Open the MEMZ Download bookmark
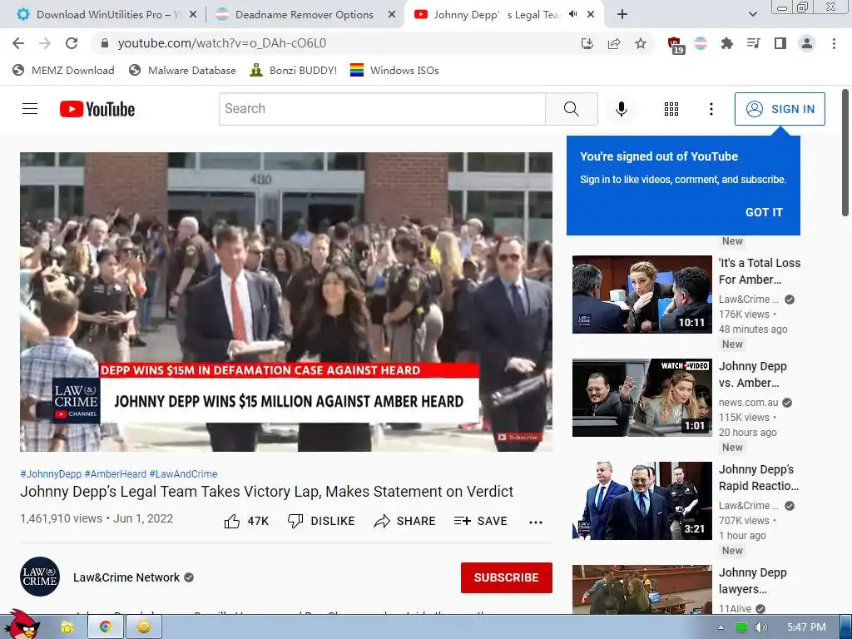The width and height of the screenshot is (852, 639). (63, 70)
